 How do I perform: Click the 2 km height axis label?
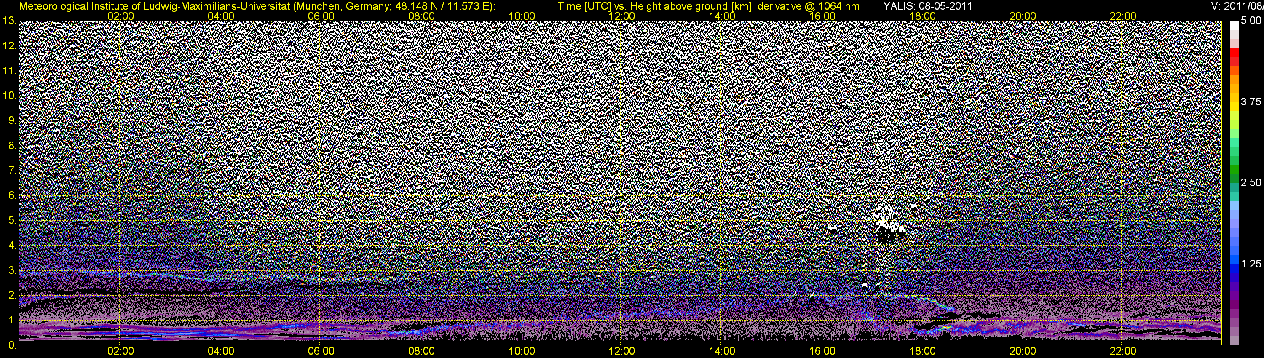[x=12, y=295]
